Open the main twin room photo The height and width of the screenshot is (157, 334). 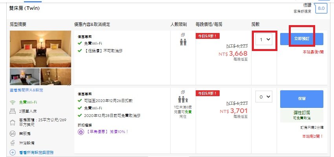tap(40, 49)
